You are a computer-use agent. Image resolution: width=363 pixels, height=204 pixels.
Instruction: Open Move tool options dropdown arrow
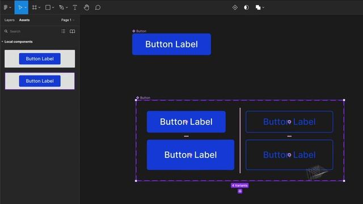26,7
